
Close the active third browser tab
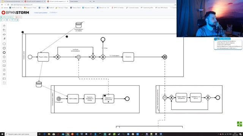coord(68,1)
